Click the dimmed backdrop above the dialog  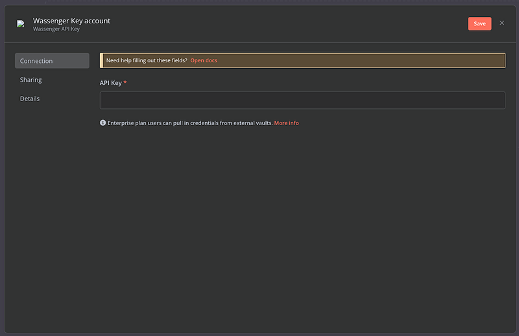click(259, 2)
